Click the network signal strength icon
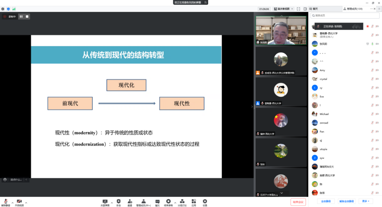 pos(14,9)
